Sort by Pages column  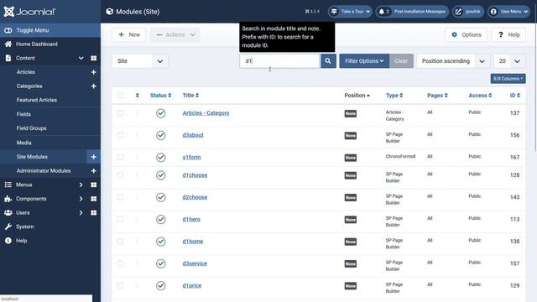(437, 95)
